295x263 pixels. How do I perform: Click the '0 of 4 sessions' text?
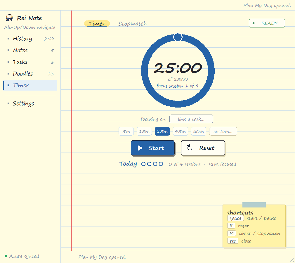pos(184,164)
